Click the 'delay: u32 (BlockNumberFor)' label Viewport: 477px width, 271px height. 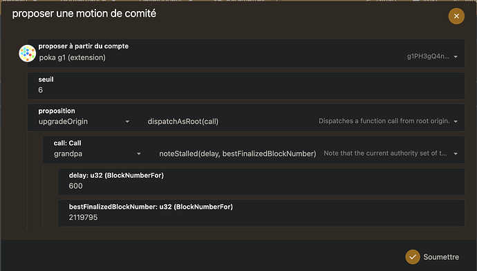116,175
